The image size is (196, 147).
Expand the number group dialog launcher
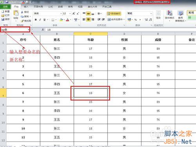click(x=152, y=25)
